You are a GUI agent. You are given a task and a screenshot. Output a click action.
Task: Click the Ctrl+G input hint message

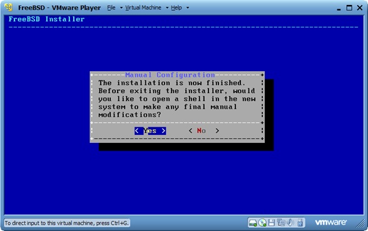pyautogui.click(x=67, y=223)
